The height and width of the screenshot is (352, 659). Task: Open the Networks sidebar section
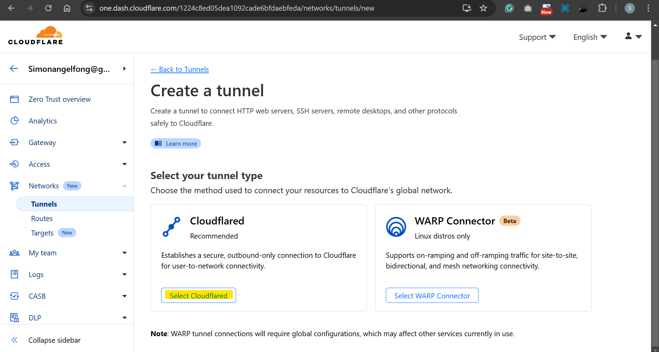[x=44, y=186]
